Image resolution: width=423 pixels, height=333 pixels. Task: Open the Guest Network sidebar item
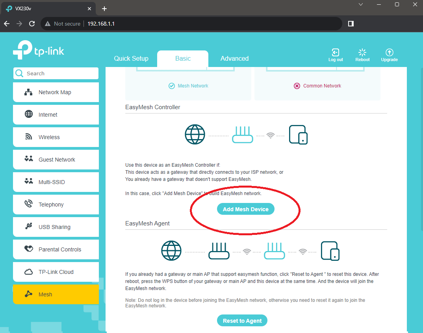(x=57, y=160)
